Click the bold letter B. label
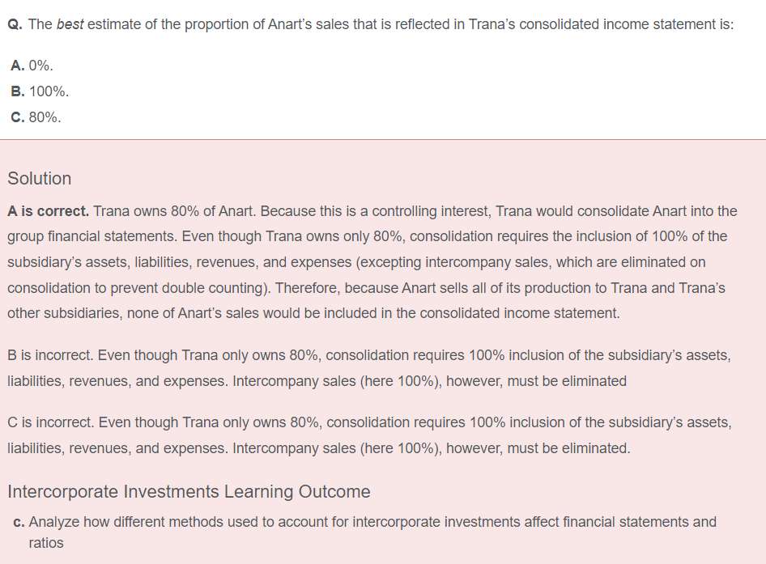 coord(18,91)
